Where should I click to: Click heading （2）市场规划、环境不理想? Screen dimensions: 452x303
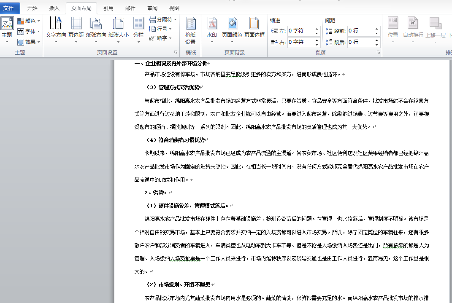pyautogui.click(x=177, y=284)
